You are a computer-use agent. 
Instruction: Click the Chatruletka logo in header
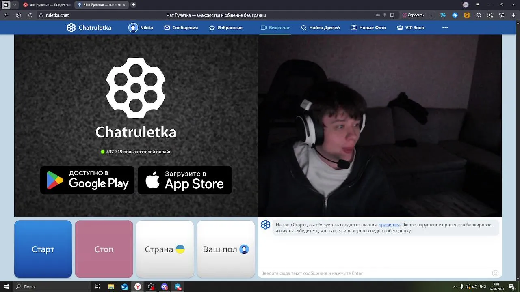(89, 28)
